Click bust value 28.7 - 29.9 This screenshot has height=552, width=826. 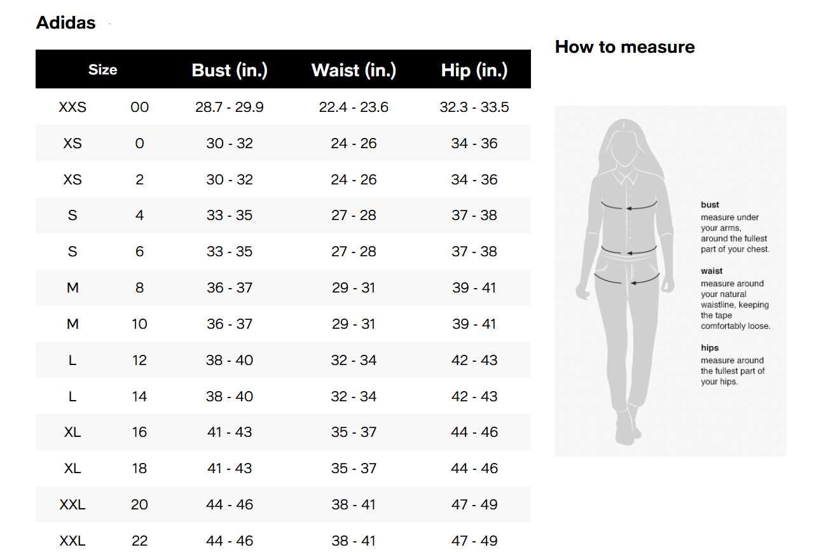(230, 107)
